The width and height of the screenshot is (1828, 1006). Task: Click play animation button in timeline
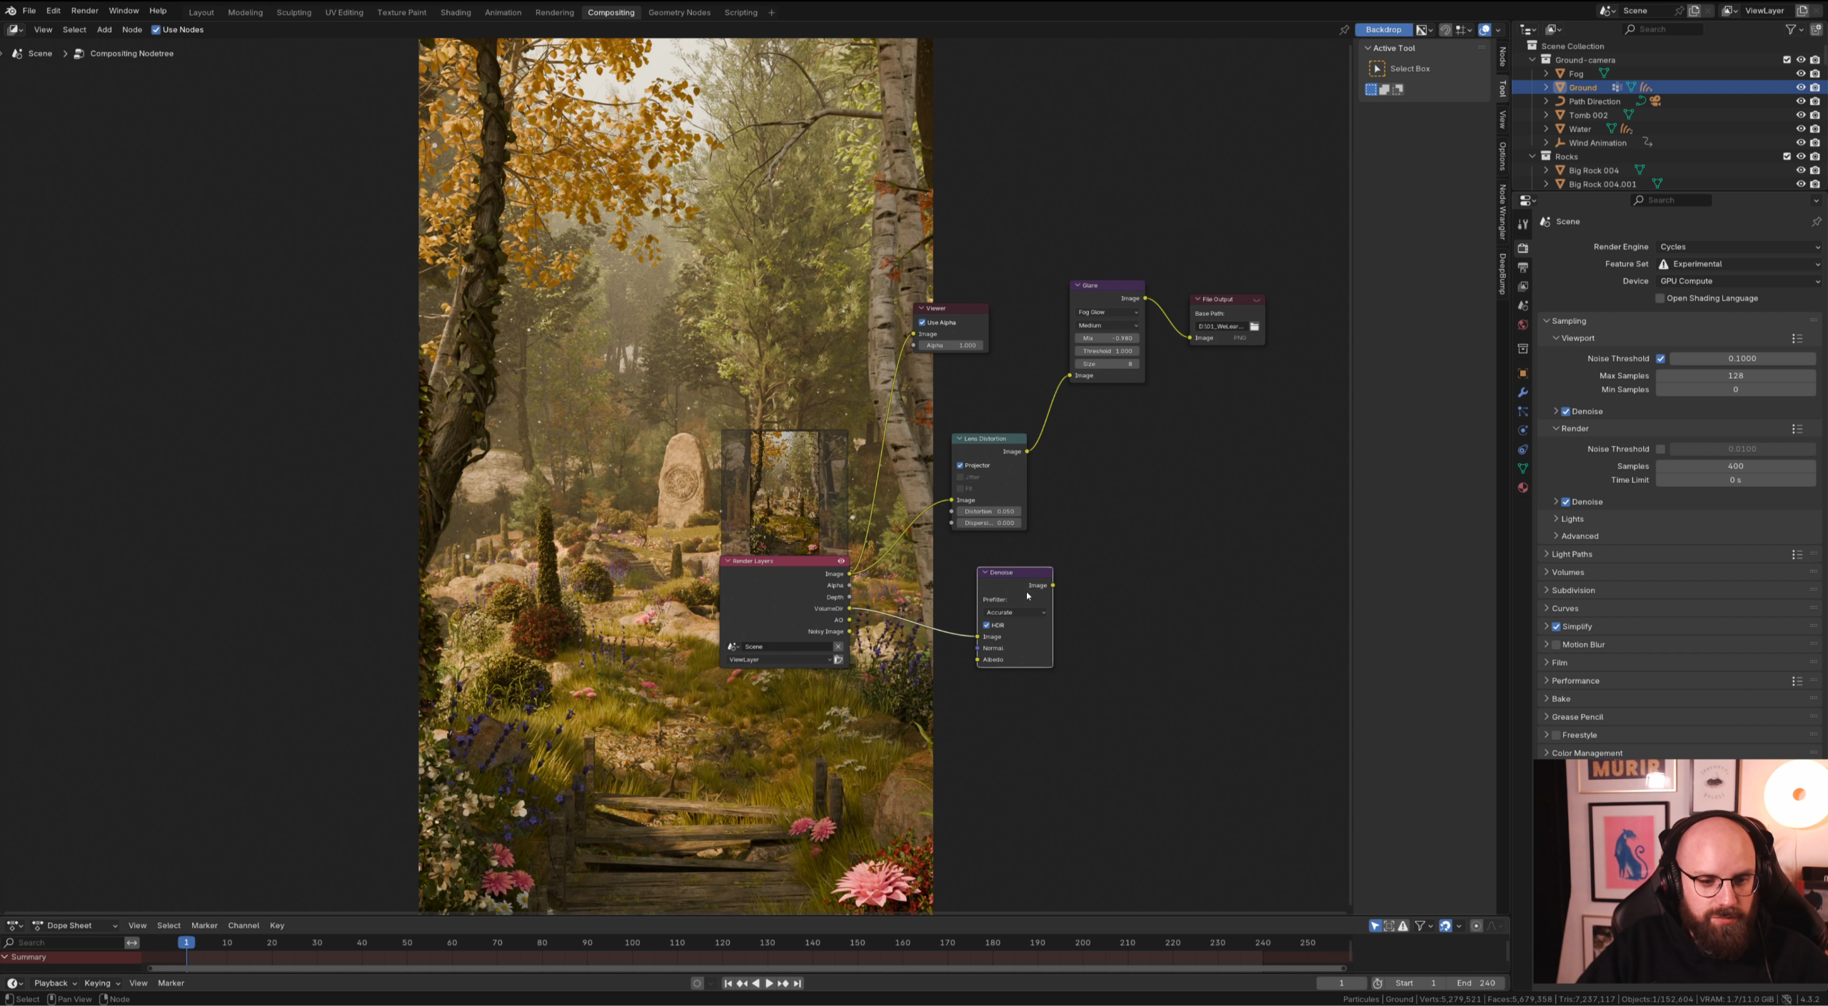769,983
